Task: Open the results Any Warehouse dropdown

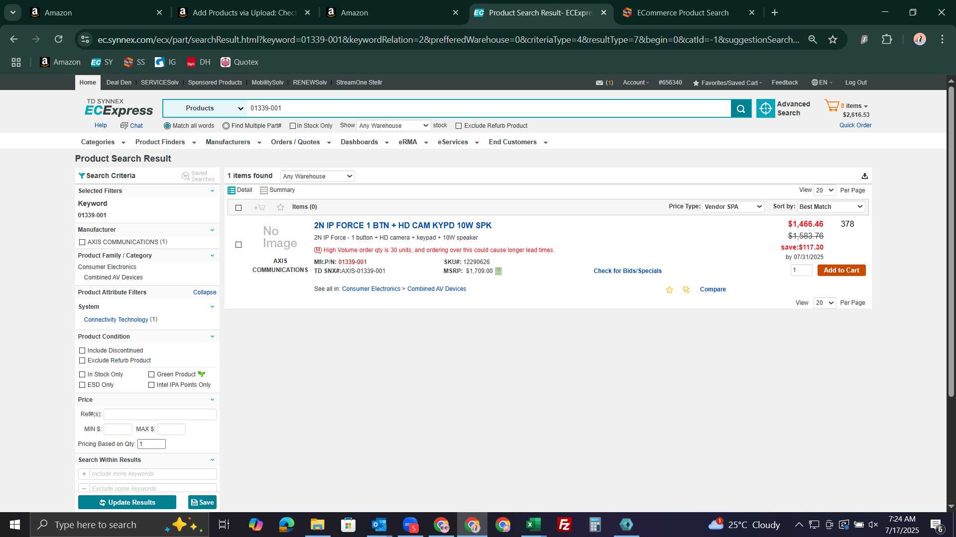Action: 317,176
